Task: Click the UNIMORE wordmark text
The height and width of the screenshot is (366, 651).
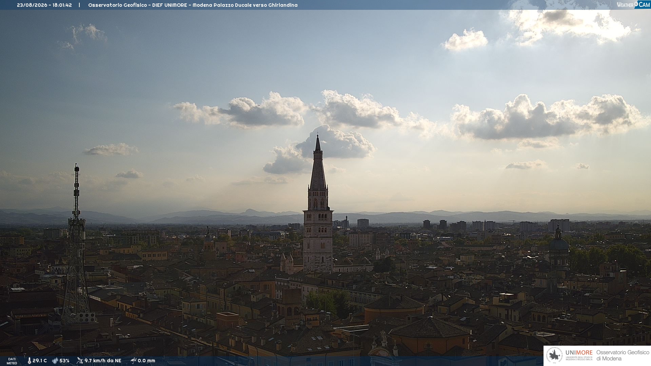Action: 579,353
